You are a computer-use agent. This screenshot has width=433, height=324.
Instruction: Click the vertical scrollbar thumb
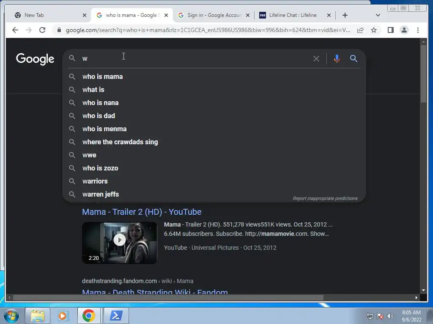(x=423, y=73)
